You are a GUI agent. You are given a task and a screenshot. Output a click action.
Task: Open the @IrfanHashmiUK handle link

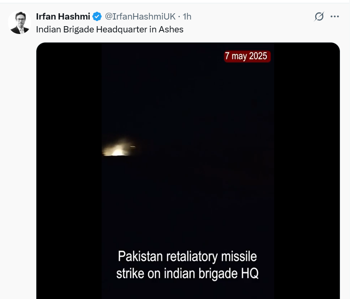tap(140, 16)
